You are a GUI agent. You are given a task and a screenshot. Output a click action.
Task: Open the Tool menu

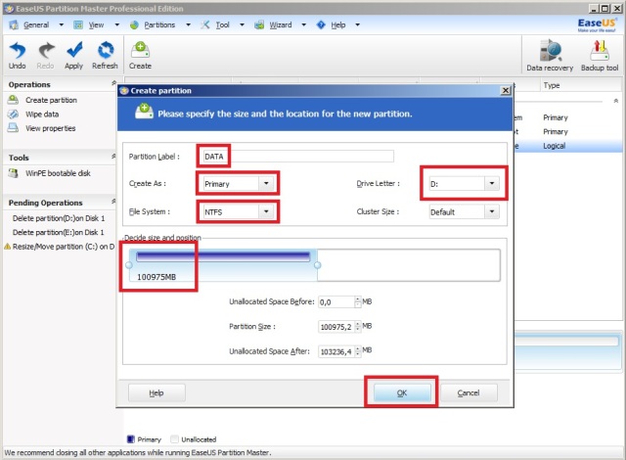point(223,24)
